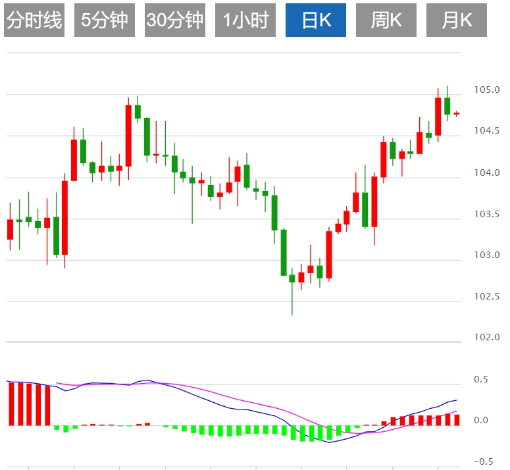This screenshot has height=470, width=510.
Task: Select the first red candle at the left edge
Action: point(10,229)
